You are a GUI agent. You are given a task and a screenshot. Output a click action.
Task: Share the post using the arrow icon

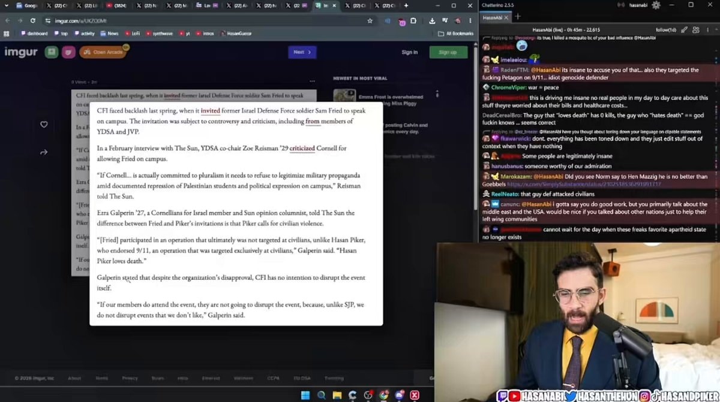pos(44,152)
